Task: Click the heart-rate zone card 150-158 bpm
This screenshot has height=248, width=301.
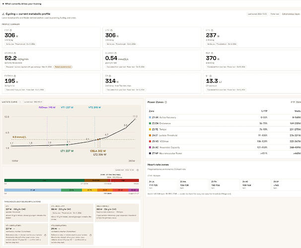Action: (x=225, y=185)
